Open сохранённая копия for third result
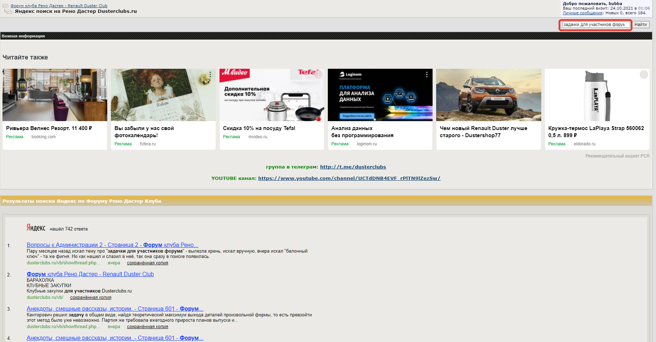The height and width of the screenshot is (342, 656). pyautogui.click(x=148, y=327)
